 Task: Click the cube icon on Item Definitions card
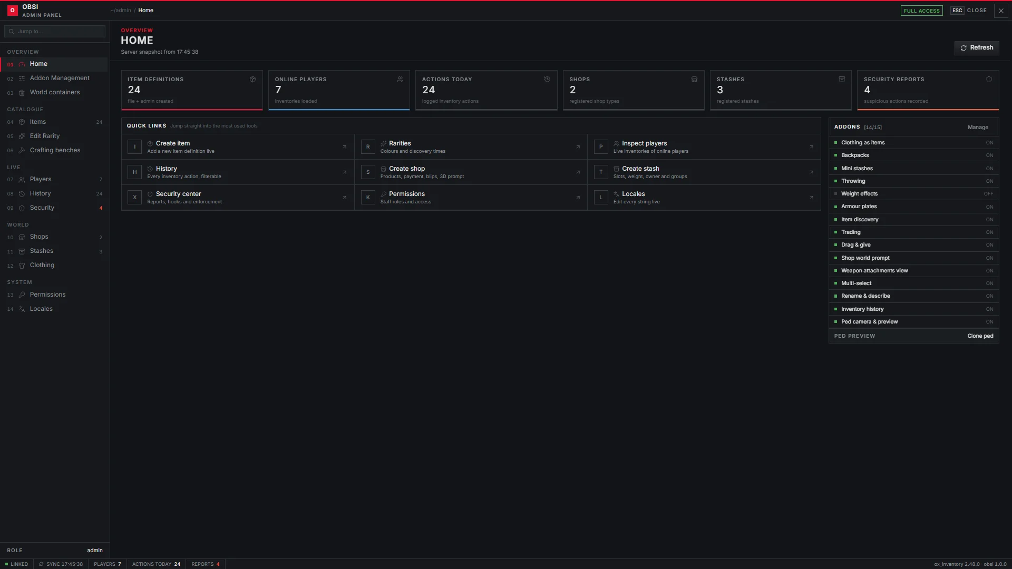(252, 80)
